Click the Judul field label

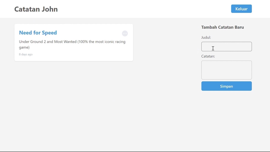point(206,37)
